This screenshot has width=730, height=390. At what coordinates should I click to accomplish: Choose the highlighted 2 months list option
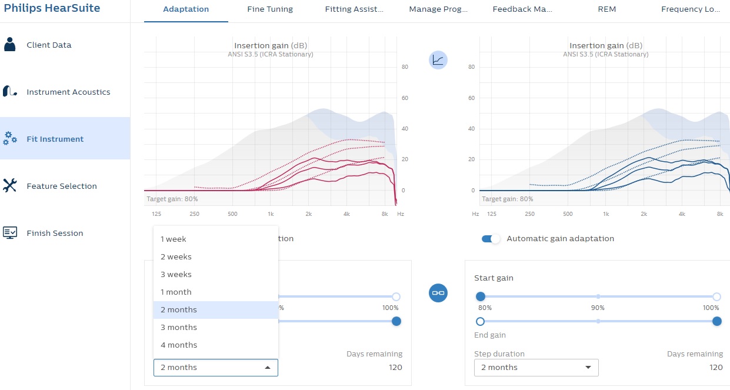215,309
